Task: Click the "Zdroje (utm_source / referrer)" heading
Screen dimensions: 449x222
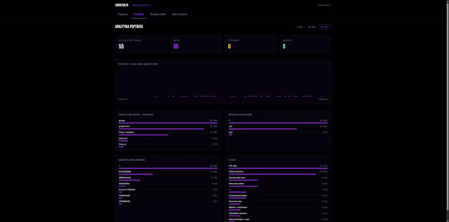Action: 136,115
